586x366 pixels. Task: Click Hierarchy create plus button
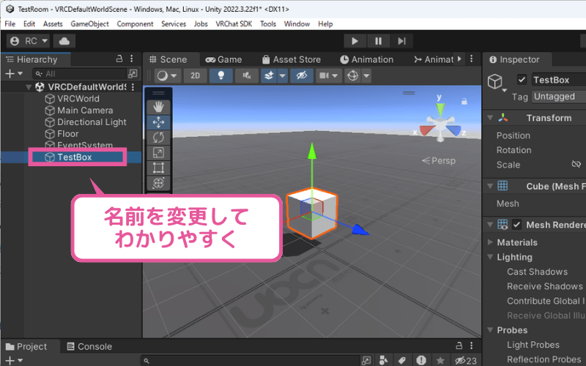[14, 74]
